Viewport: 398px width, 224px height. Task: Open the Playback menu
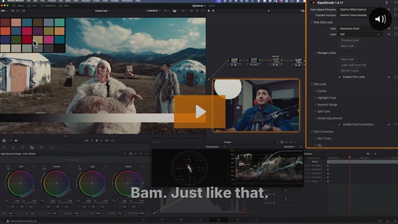tap(86, 1)
